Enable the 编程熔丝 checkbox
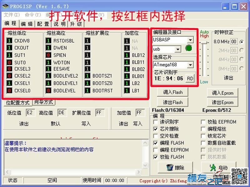 click(x=203, y=129)
